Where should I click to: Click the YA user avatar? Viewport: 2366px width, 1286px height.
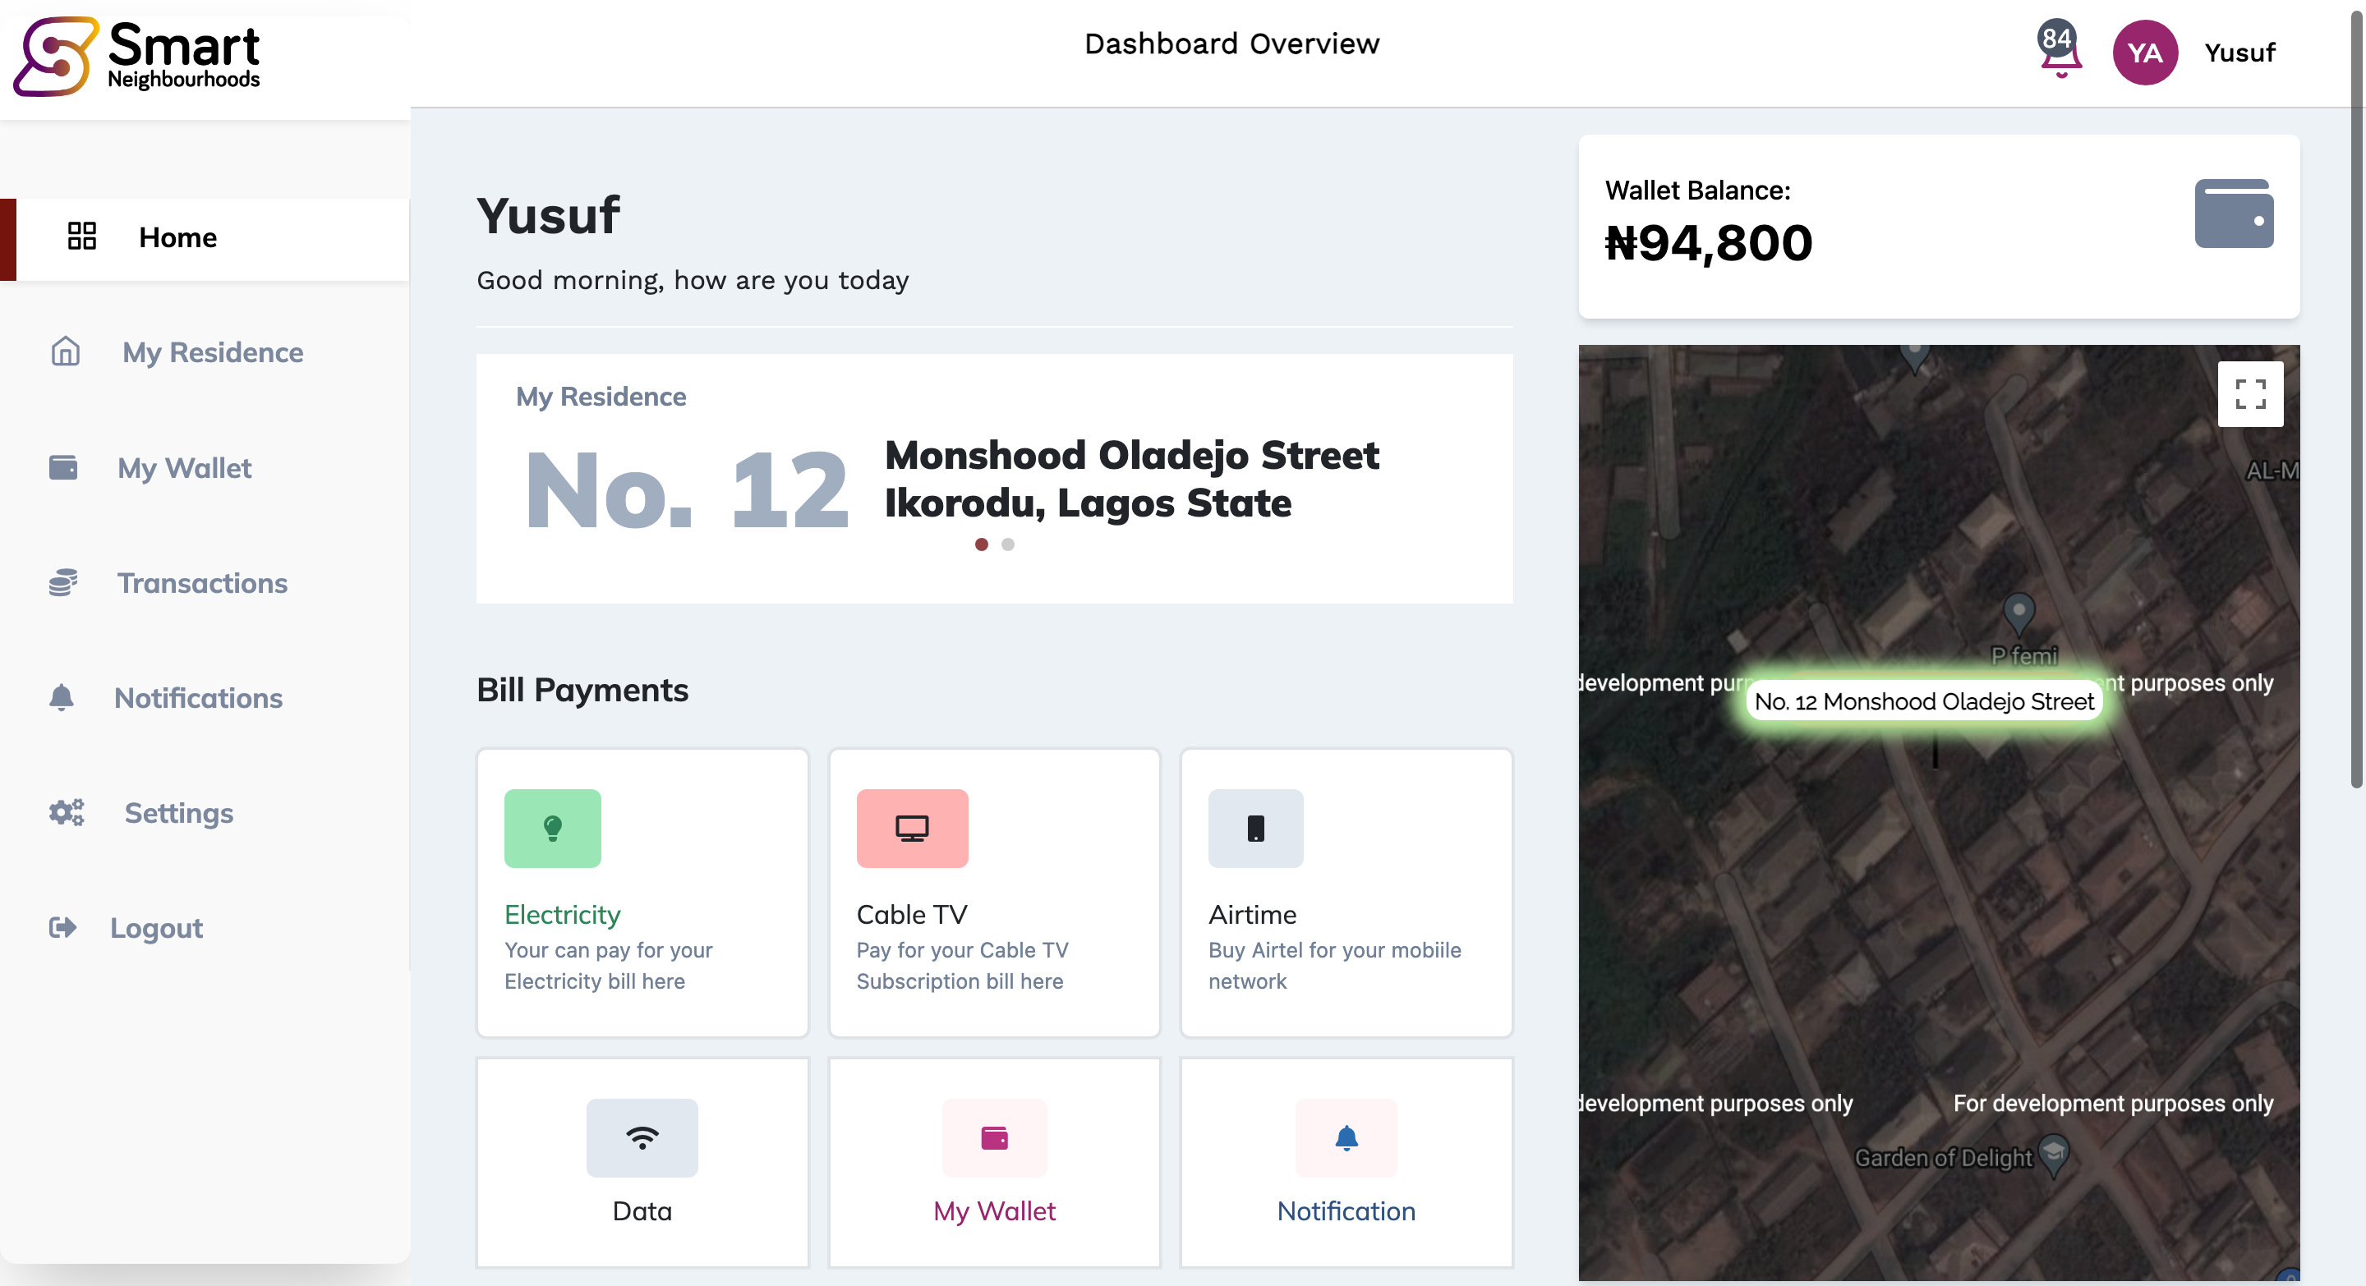point(2145,53)
